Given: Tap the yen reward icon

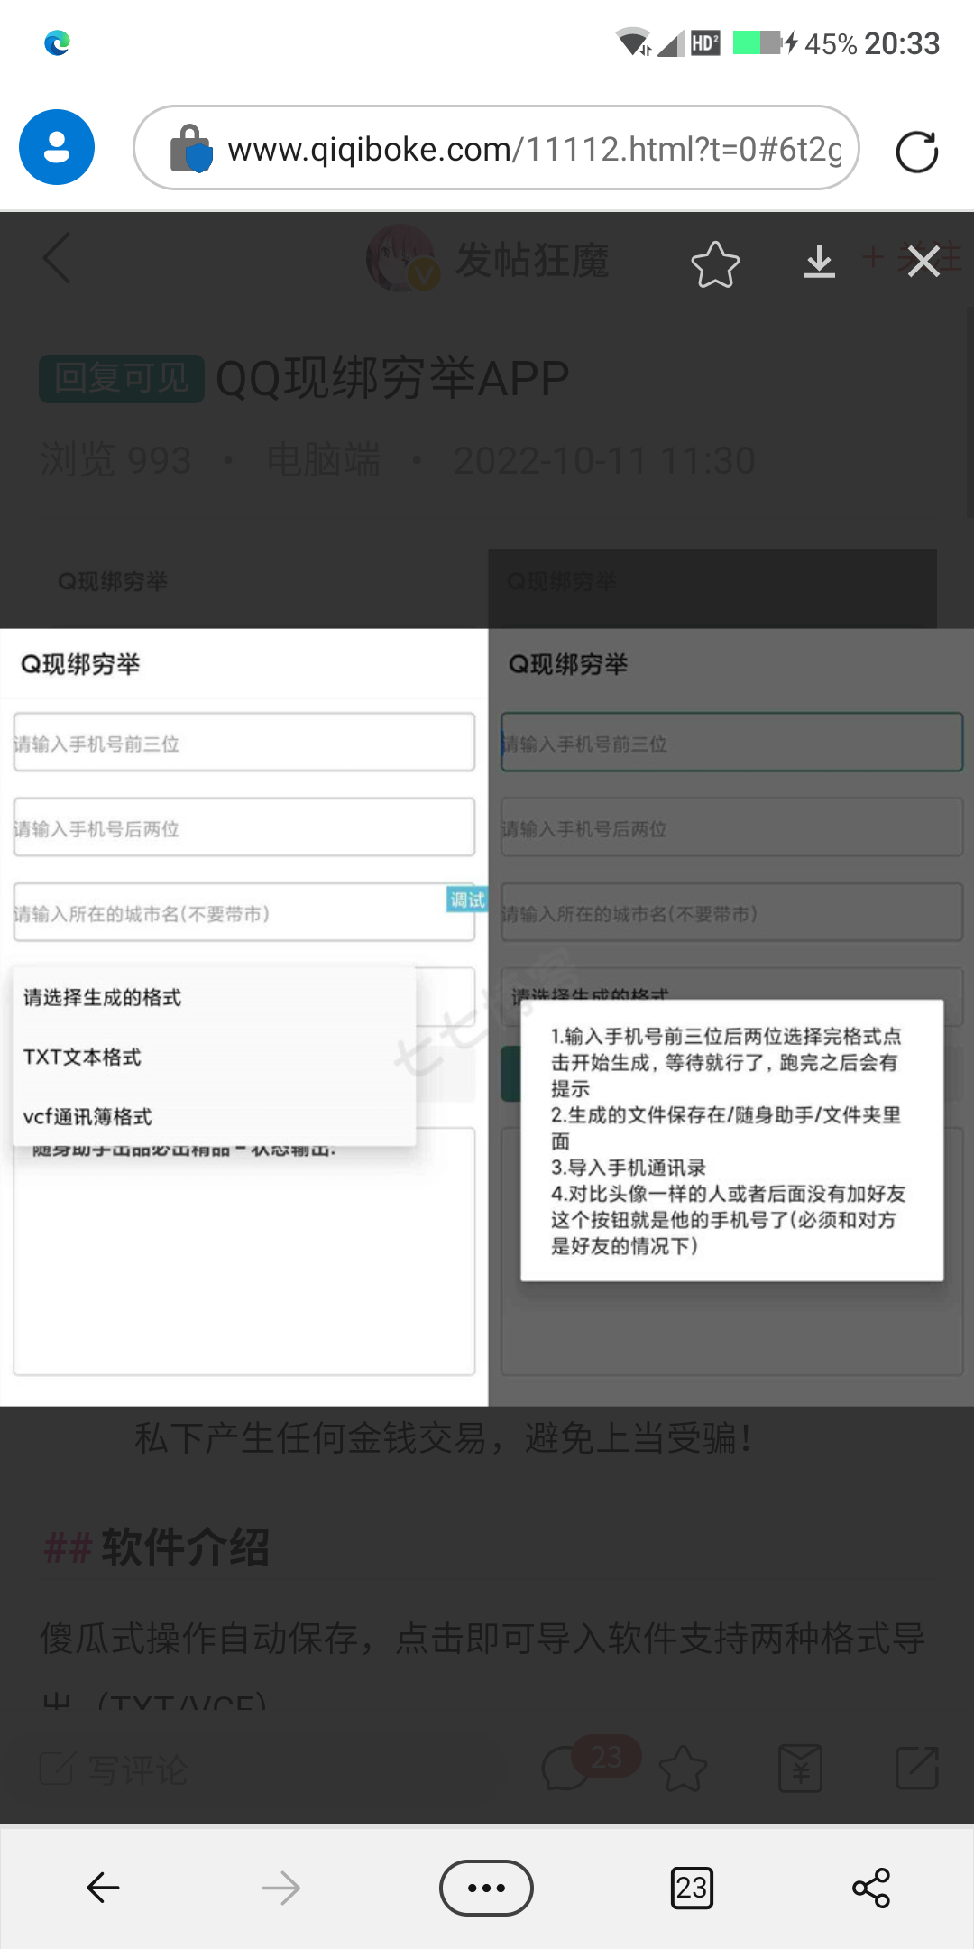Looking at the screenshot, I should coord(800,1769).
